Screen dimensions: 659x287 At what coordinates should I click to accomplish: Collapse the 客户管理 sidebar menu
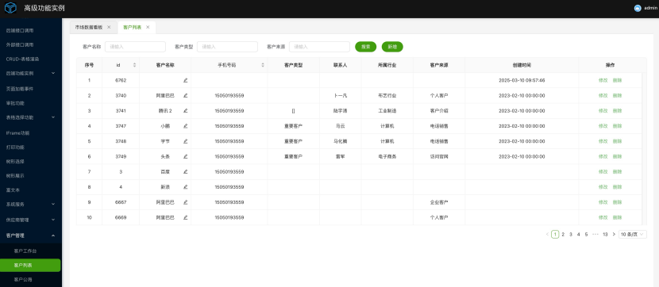point(53,235)
